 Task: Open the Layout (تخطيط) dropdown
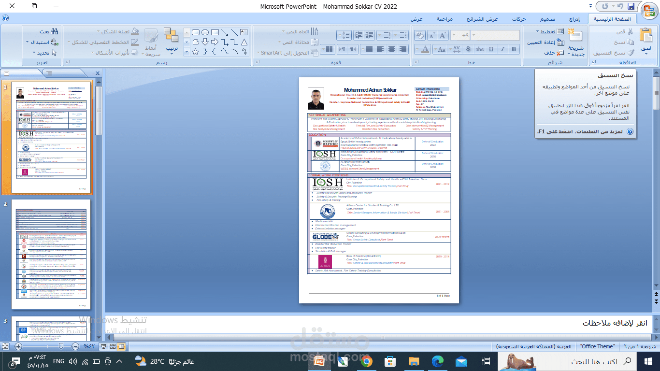pos(550,31)
